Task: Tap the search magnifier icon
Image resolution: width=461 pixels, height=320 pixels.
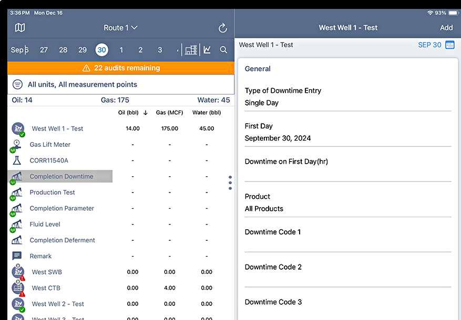Action: click(223, 49)
